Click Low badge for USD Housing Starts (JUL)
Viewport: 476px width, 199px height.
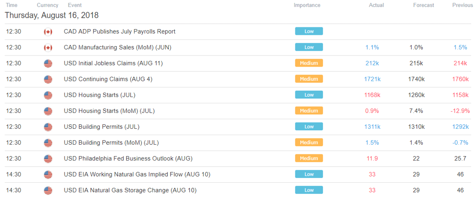click(x=309, y=94)
